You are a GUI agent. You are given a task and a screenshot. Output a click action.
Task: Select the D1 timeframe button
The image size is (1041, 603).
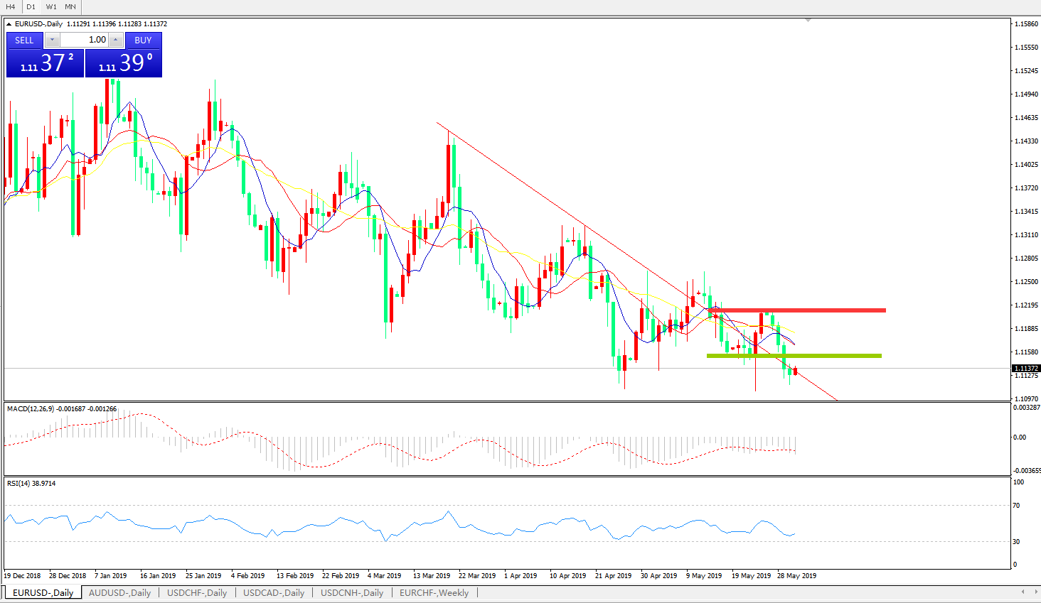coord(31,6)
